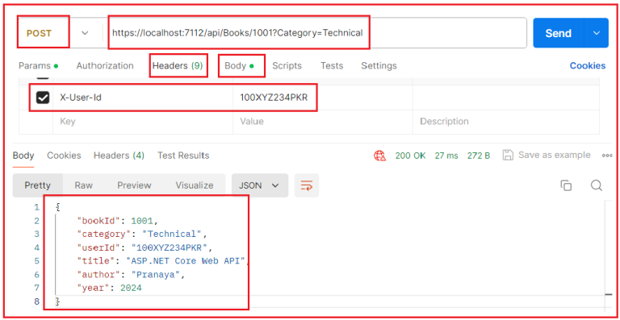This screenshot has width=620, height=320.
Task: Click the red globe network warning icon
Action: pyautogui.click(x=379, y=156)
